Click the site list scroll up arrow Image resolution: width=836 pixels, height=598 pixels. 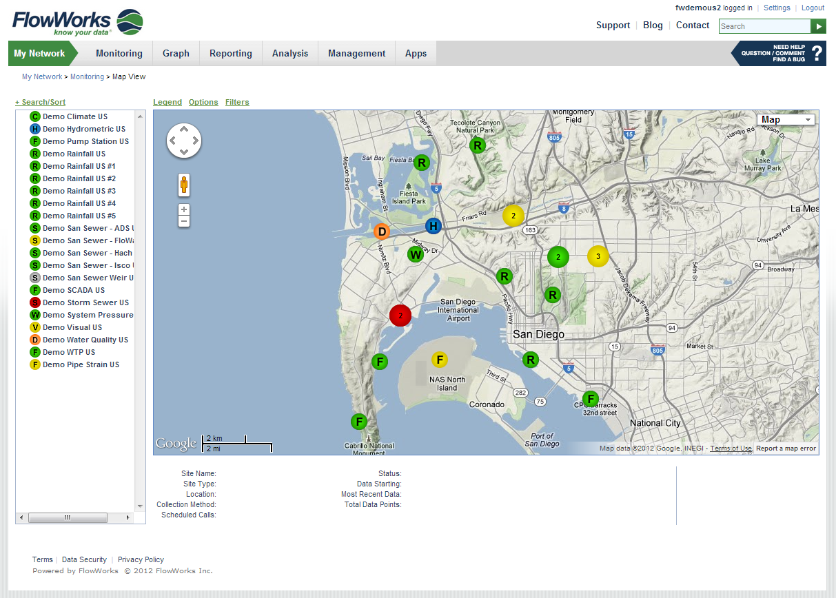coord(141,116)
